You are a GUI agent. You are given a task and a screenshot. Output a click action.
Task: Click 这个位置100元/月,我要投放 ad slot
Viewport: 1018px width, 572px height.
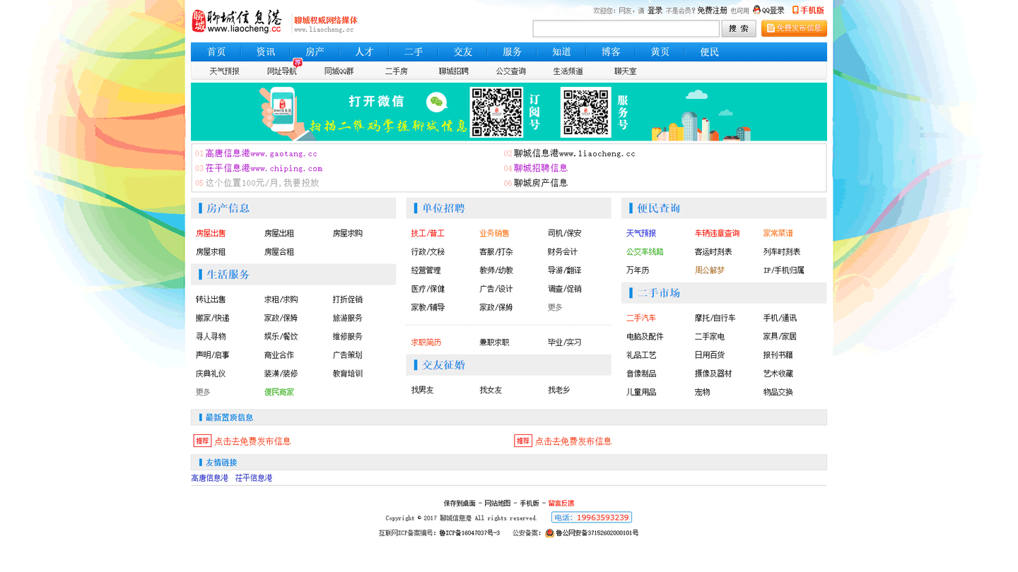coord(262,183)
